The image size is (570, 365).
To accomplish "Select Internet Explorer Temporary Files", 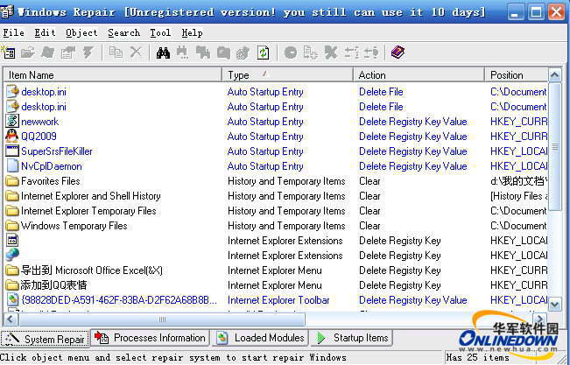I will click(88, 211).
